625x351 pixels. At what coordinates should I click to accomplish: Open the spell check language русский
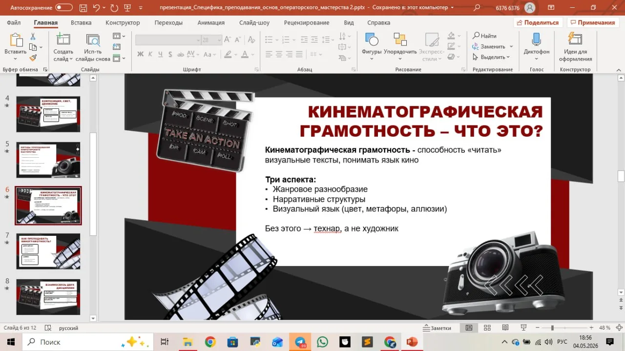(x=68, y=328)
